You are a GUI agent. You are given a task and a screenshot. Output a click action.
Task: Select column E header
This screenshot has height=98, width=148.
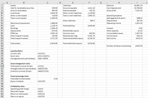(73, 3)
